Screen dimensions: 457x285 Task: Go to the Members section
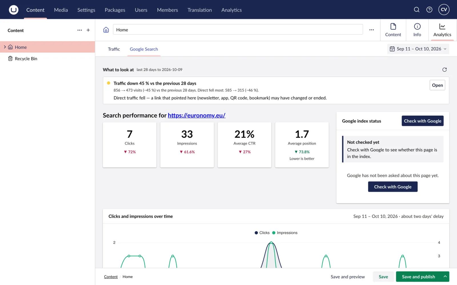pyautogui.click(x=167, y=10)
